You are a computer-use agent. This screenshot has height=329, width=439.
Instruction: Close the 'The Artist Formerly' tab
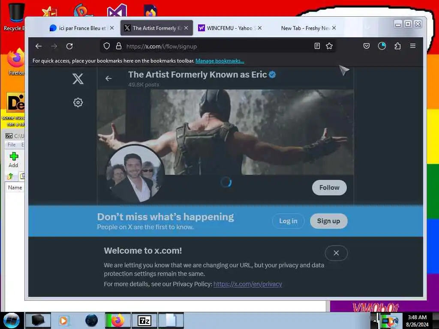tap(186, 28)
